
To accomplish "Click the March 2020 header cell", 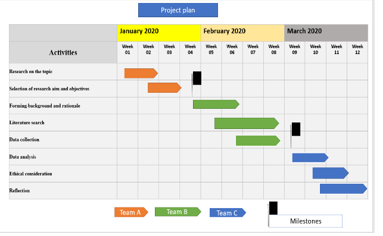I will pyautogui.click(x=326, y=33).
